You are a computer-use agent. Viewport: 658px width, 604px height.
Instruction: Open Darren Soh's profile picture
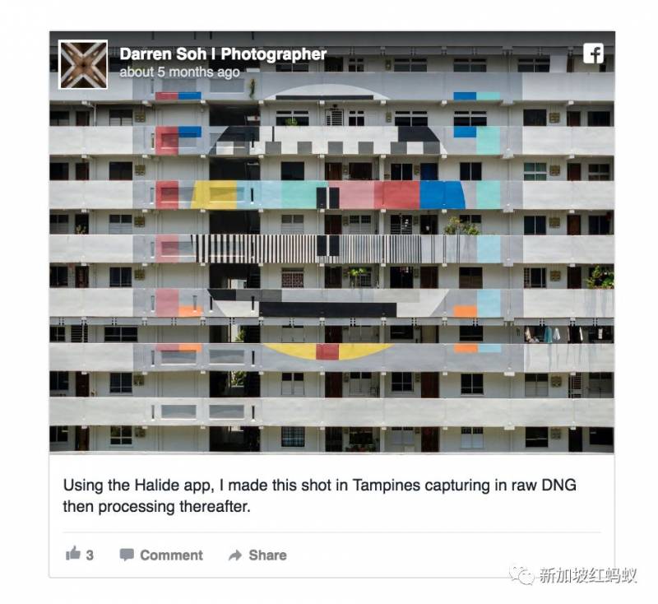tap(83, 64)
